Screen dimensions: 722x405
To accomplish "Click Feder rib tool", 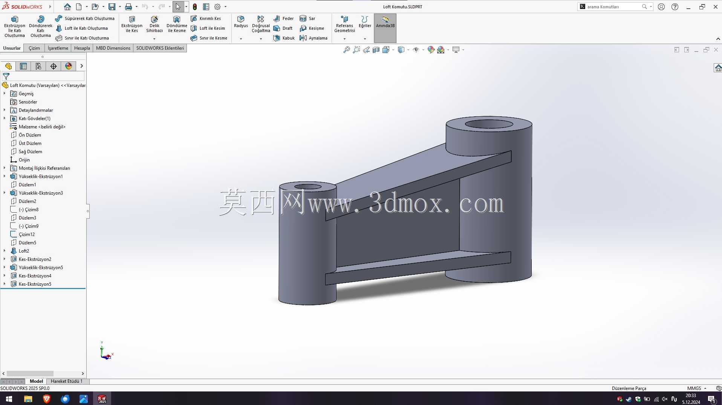I will tap(283, 18).
